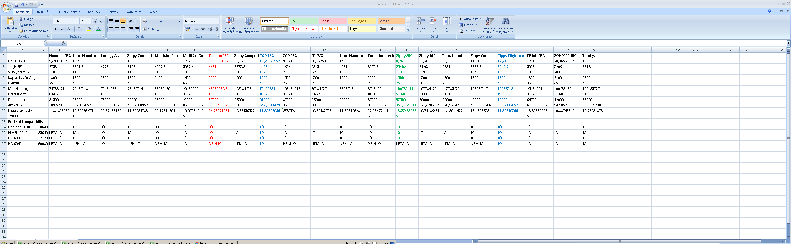791x244 pixels.
Task: Switch to the Korrektúra tab
Action: (134, 12)
